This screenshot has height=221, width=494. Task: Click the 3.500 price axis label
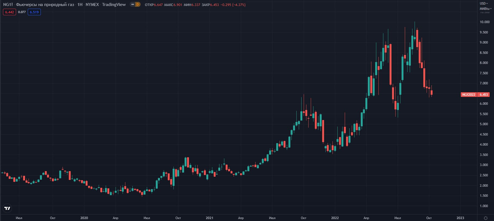484,155
